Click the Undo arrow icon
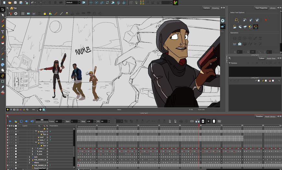This screenshot has height=170, width=282. pyautogui.click(x=32, y=3)
